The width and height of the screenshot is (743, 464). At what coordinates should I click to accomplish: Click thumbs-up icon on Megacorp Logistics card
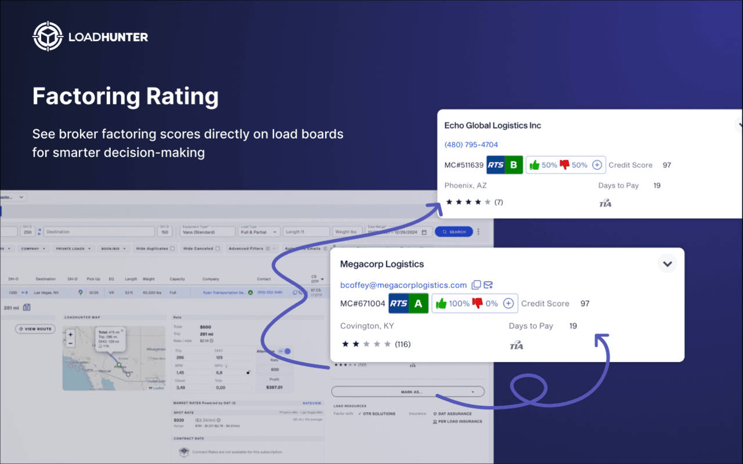(441, 303)
